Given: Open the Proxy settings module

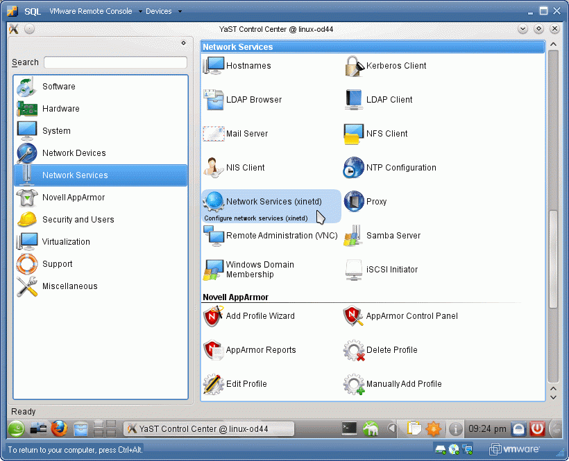Looking at the screenshot, I should (x=366, y=202).
